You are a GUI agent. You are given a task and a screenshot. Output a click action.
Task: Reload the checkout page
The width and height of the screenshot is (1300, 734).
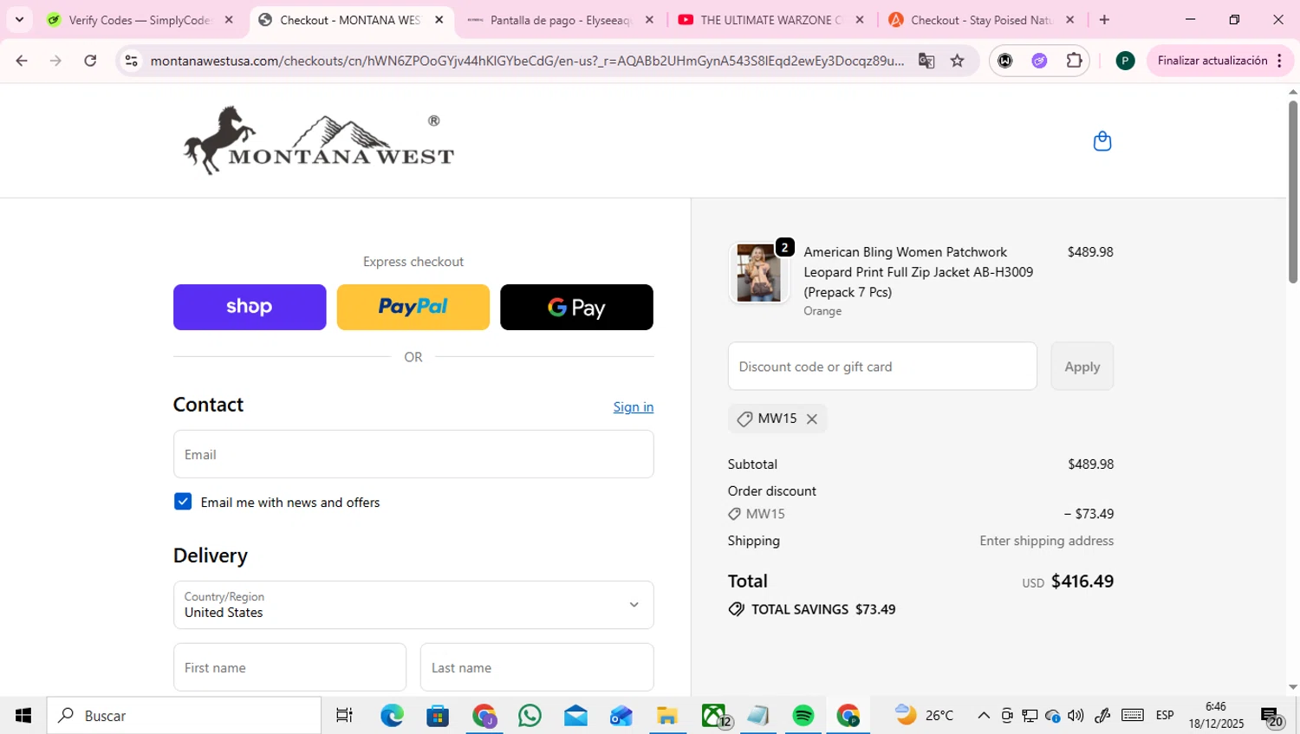coord(90,61)
